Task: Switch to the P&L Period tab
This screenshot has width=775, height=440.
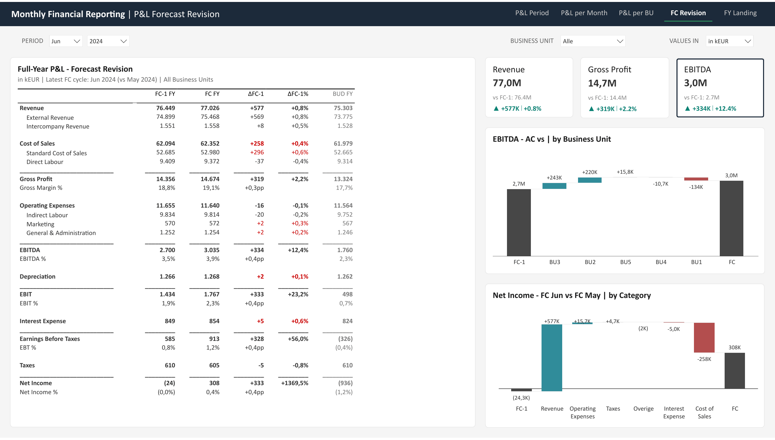Action: [x=532, y=13]
